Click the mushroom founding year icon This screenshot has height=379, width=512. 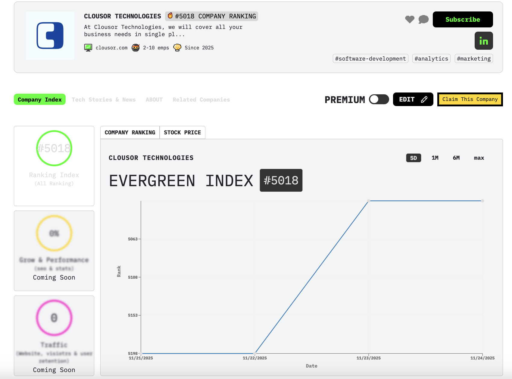point(177,48)
